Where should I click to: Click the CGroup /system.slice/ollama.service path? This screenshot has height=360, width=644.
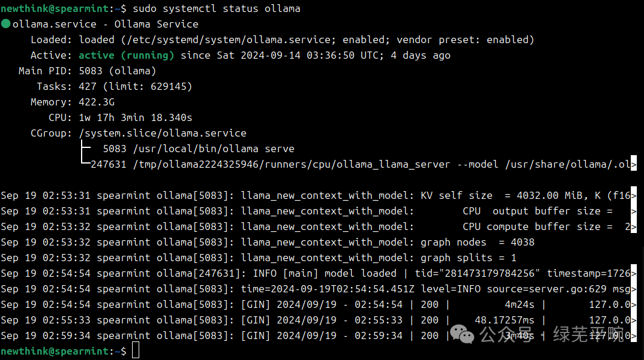(x=163, y=133)
